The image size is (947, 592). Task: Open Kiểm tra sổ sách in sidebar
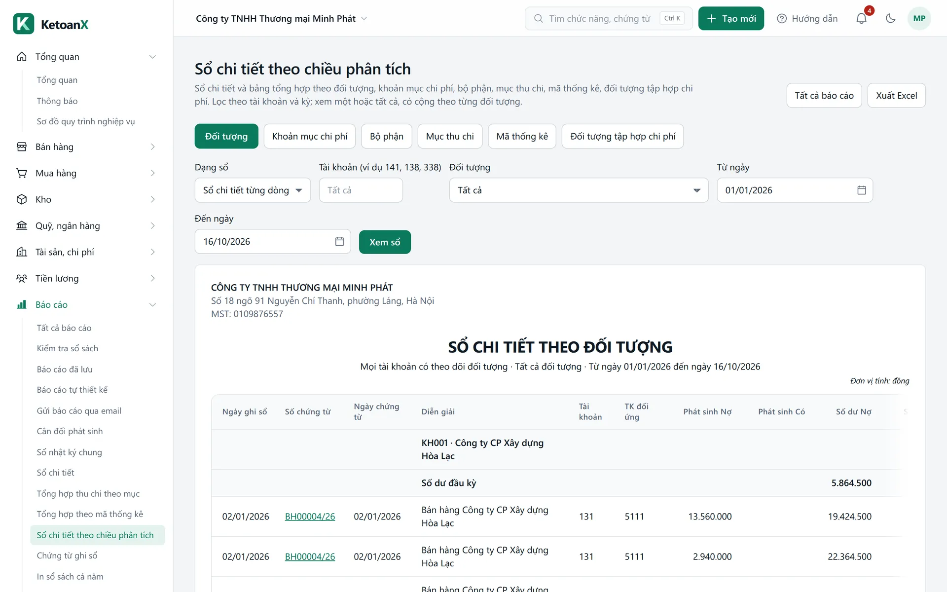point(68,348)
